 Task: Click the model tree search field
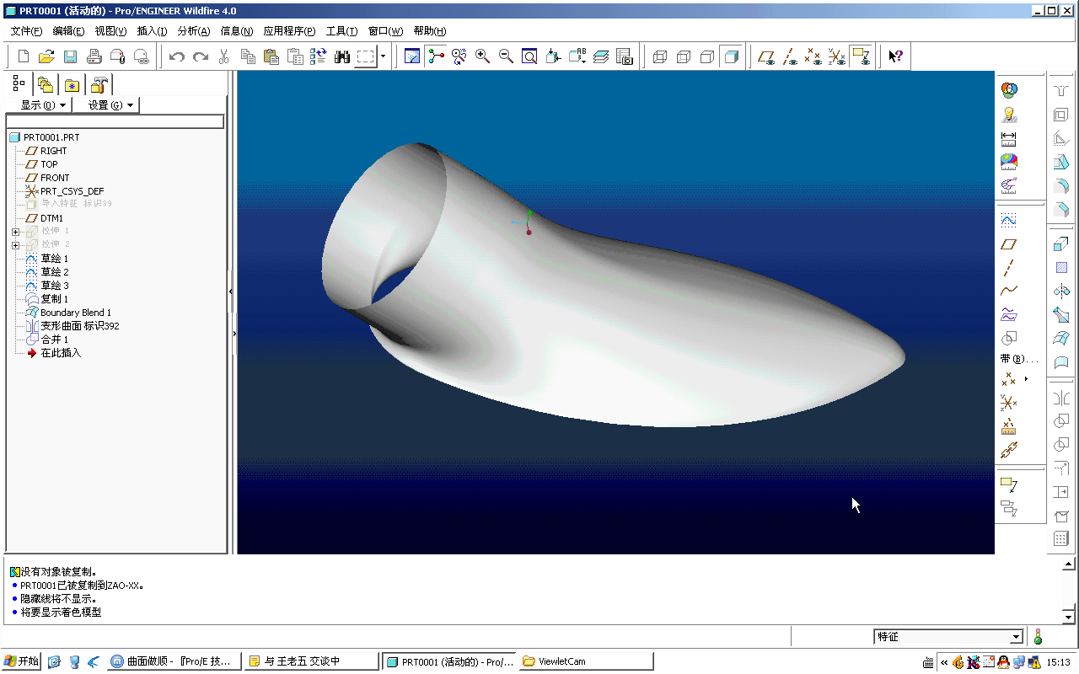pos(115,122)
